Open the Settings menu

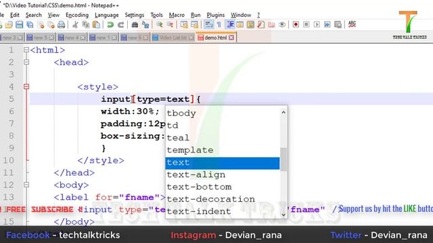pyautogui.click(x=134, y=15)
